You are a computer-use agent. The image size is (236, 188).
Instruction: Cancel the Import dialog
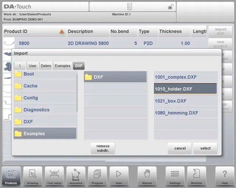pos(180,148)
